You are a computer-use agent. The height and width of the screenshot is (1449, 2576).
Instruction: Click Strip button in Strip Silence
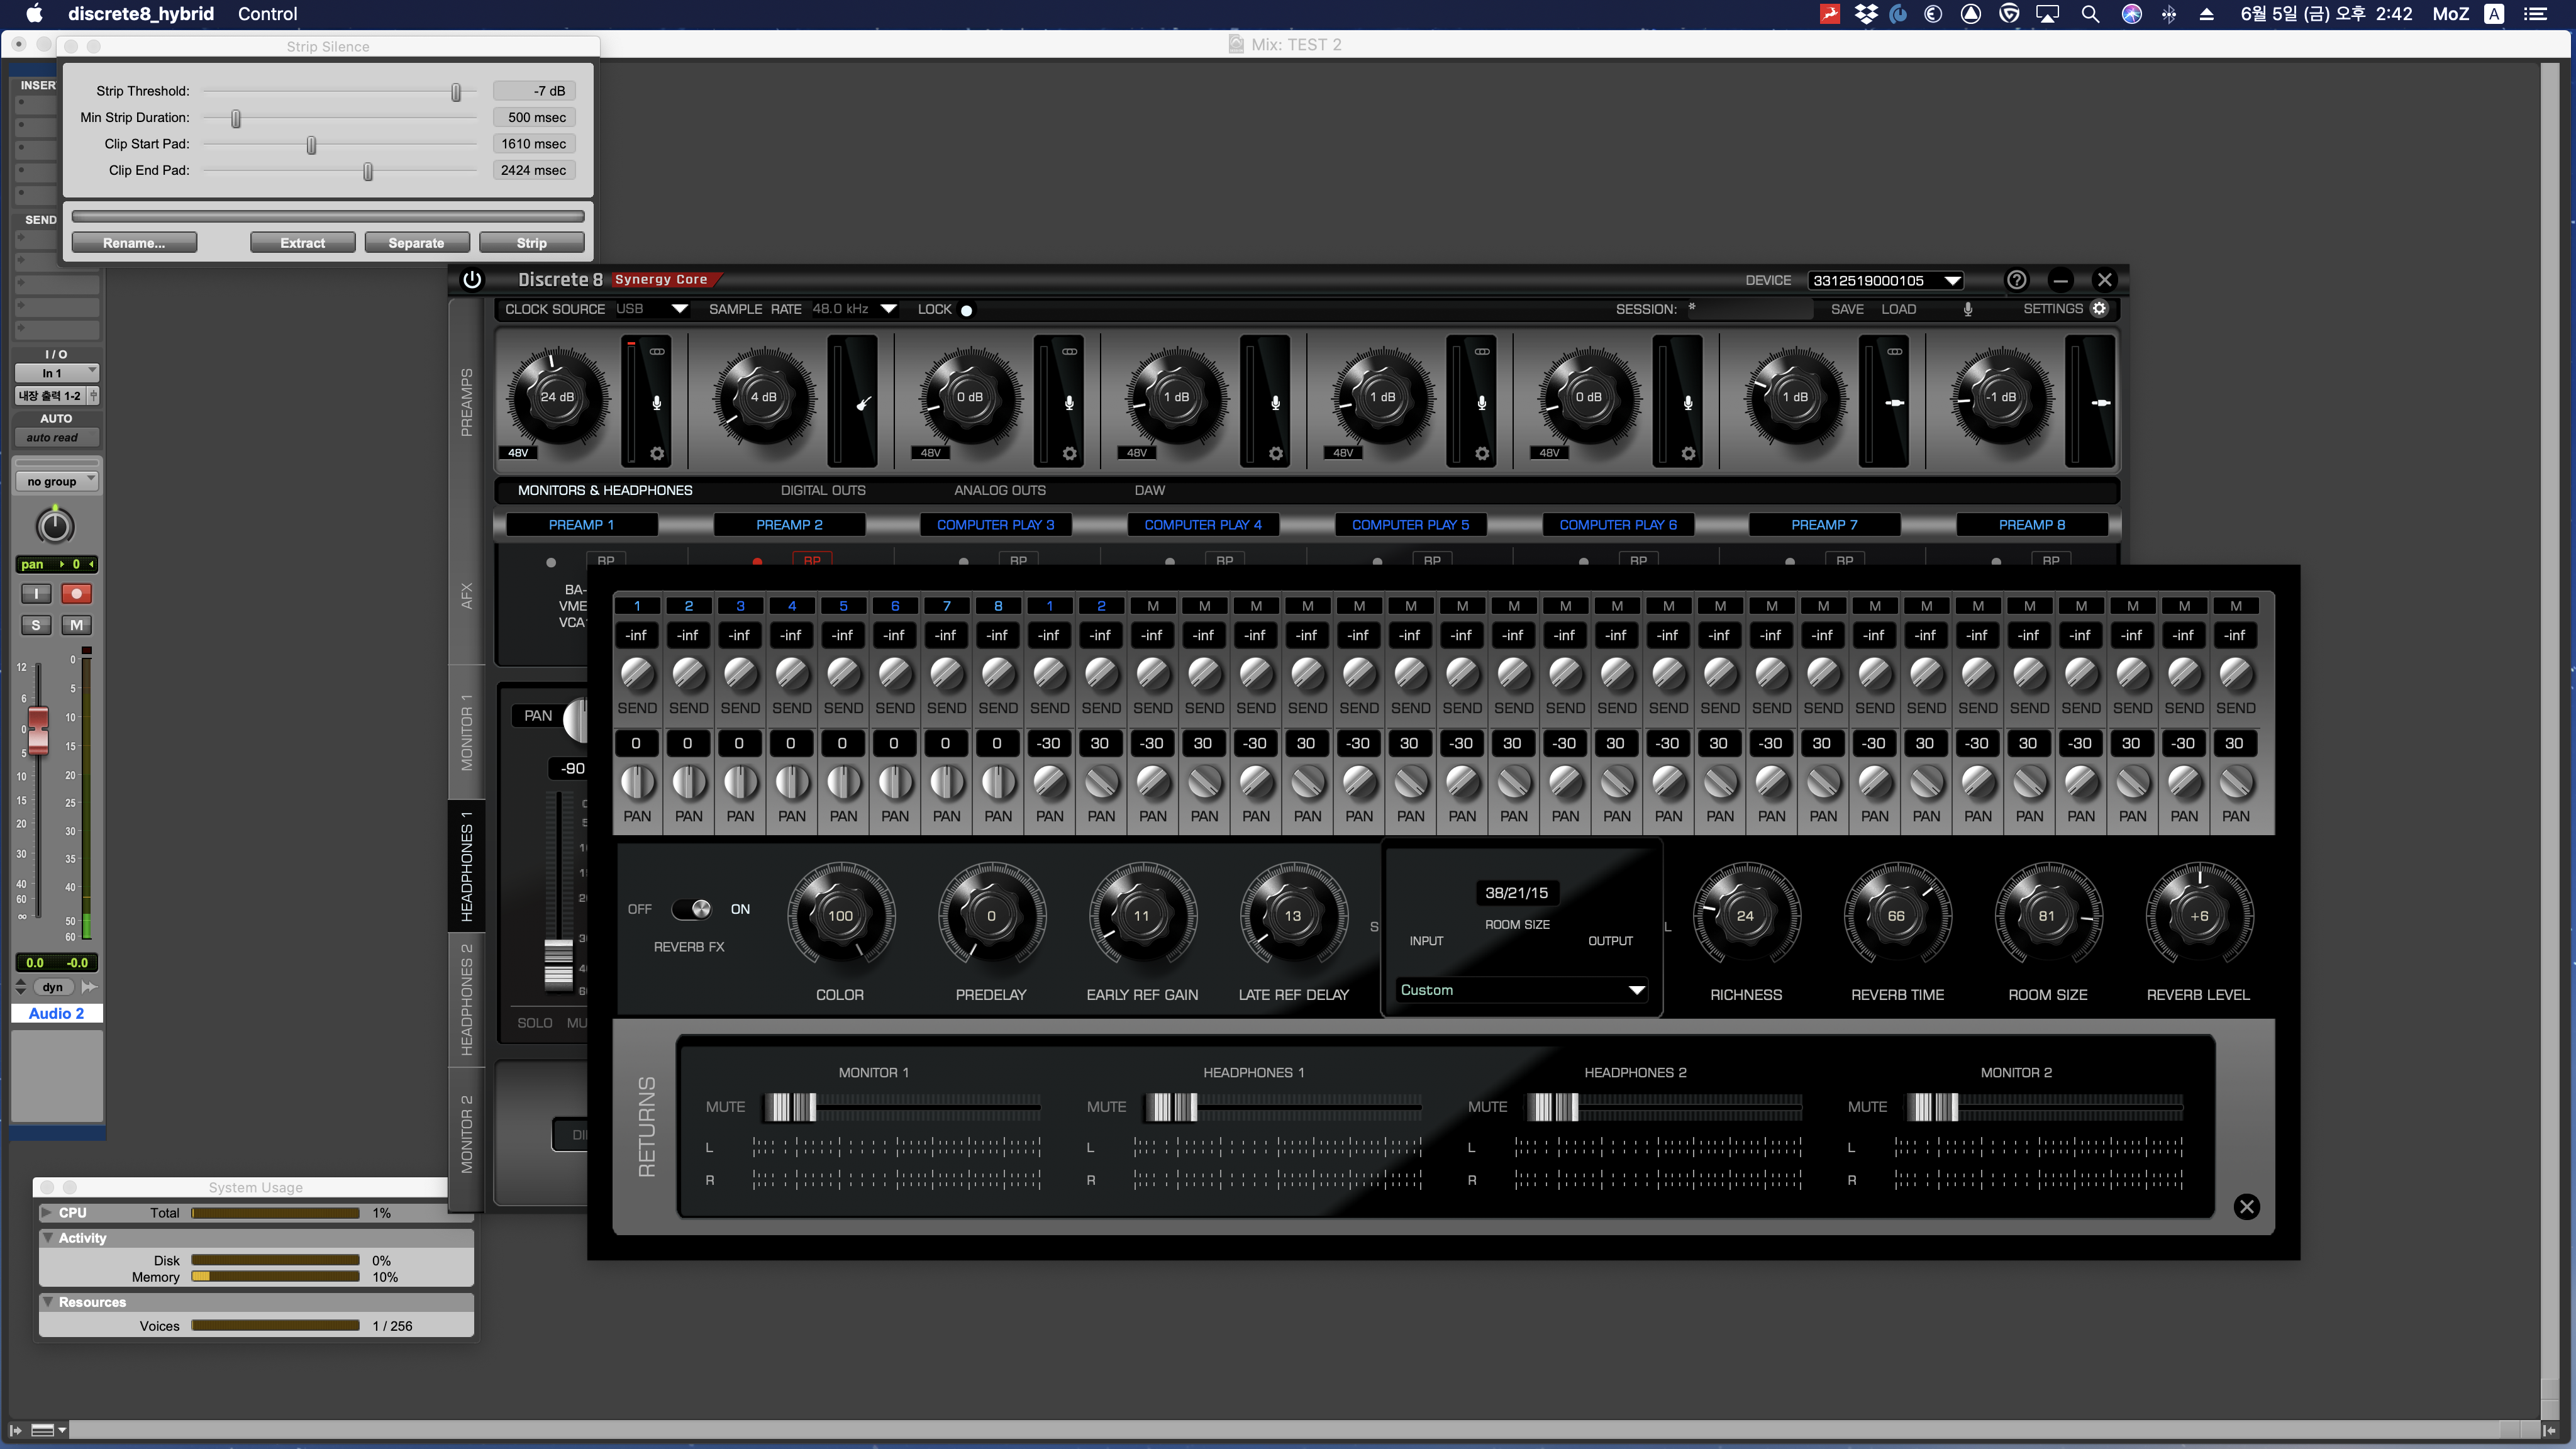point(531,243)
